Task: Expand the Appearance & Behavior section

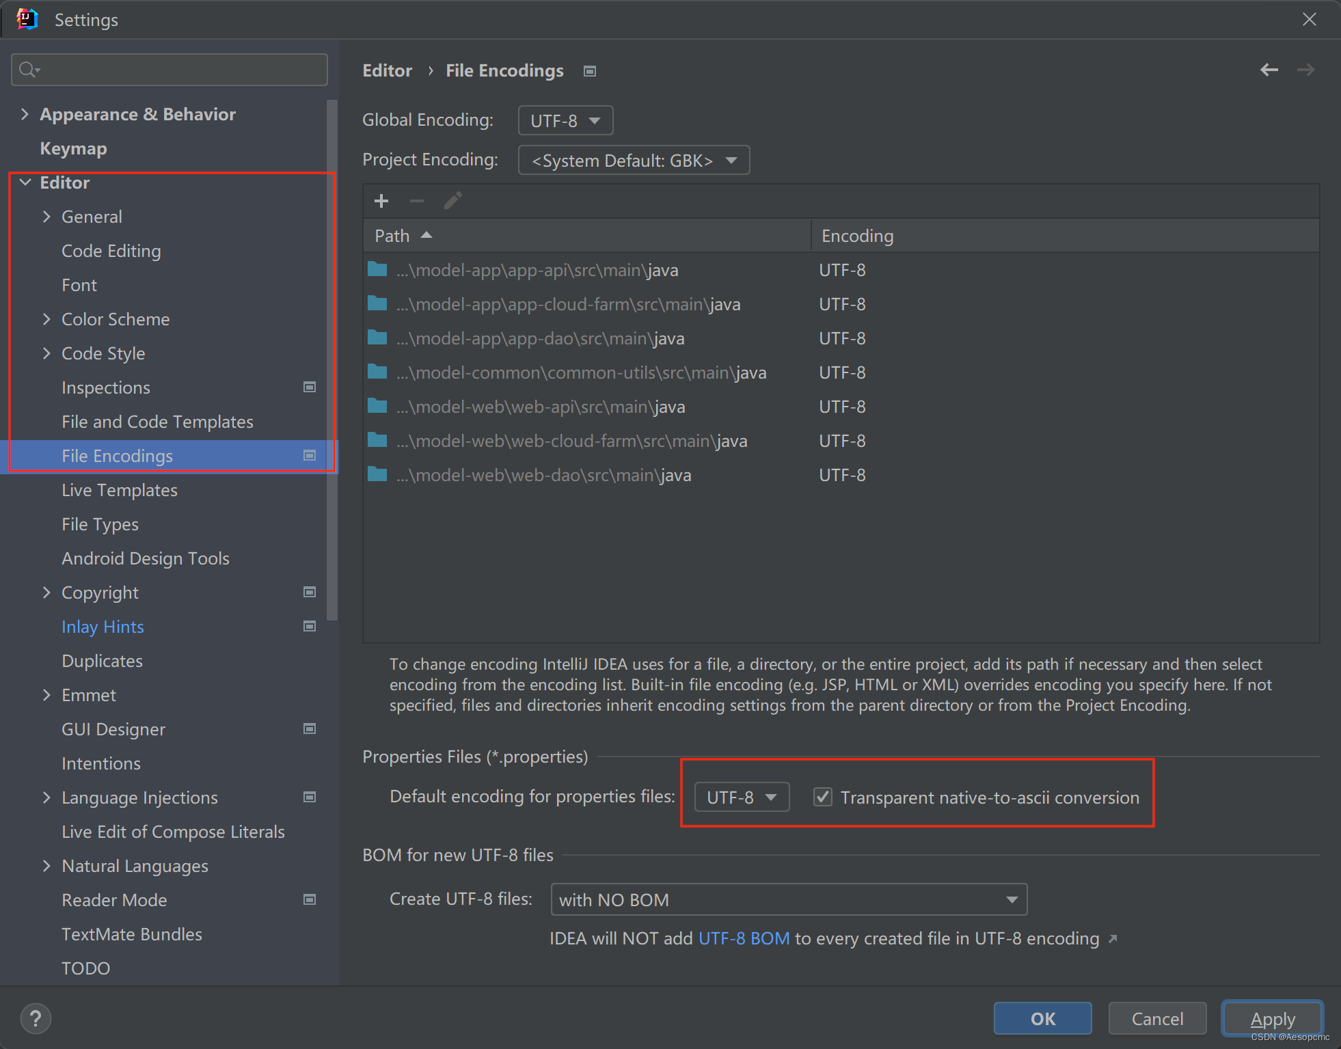Action: click(x=25, y=114)
